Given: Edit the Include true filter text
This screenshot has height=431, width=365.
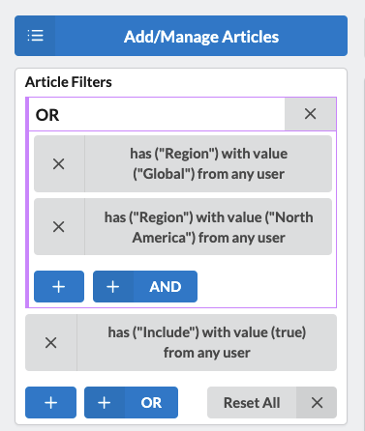Looking at the screenshot, I should tap(207, 343).
